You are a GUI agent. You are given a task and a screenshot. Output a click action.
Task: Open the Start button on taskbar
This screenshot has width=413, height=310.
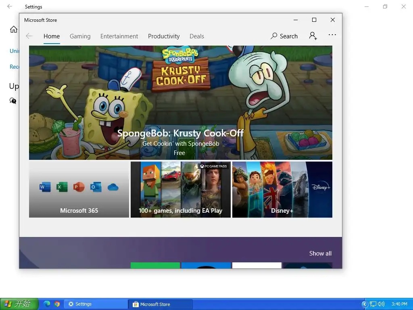pyautogui.click(x=19, y=304)
